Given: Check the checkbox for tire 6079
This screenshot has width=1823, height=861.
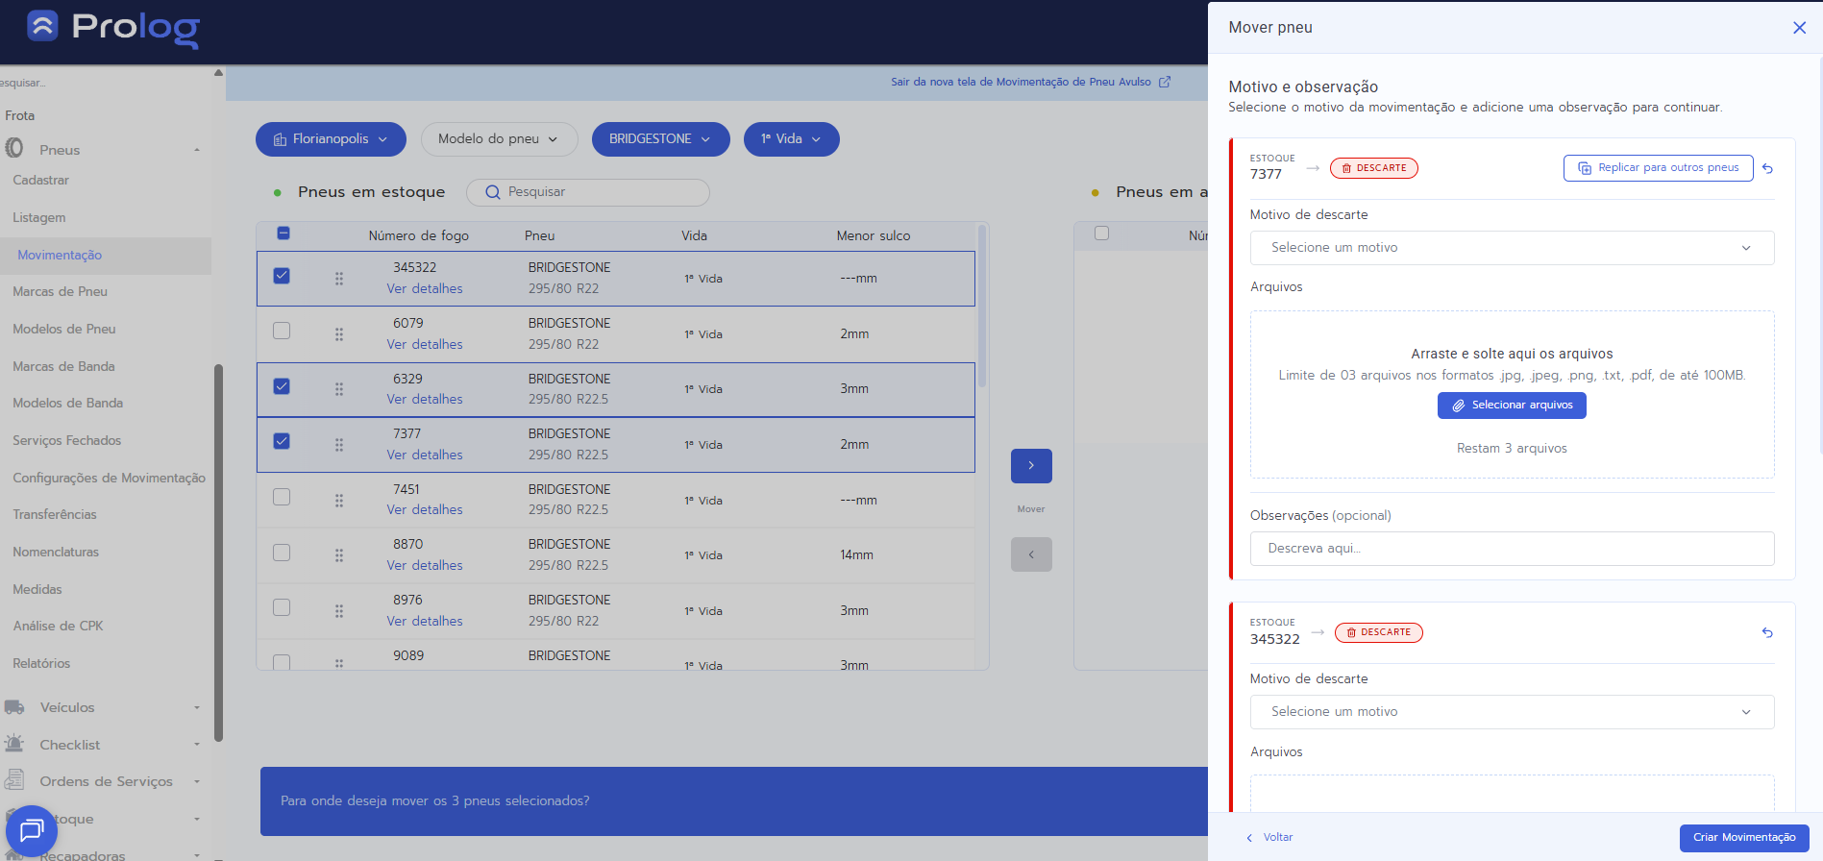Looking at the screenshot, I should 282,331.
